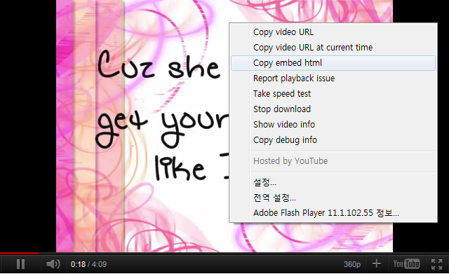Enter fullscreen with the corner arrows icon
This screenshot has height=274, width=449.
[x=436, y=264]
